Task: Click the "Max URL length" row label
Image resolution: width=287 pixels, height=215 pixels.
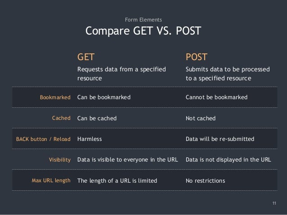Action: [51, 180]
